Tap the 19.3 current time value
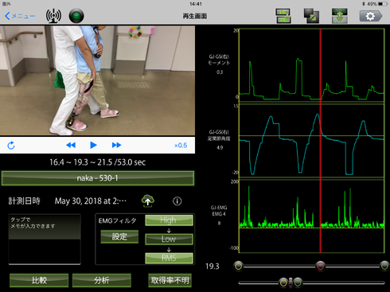The image size is (390, 292). pyautogui.click(x=213, y=267)
